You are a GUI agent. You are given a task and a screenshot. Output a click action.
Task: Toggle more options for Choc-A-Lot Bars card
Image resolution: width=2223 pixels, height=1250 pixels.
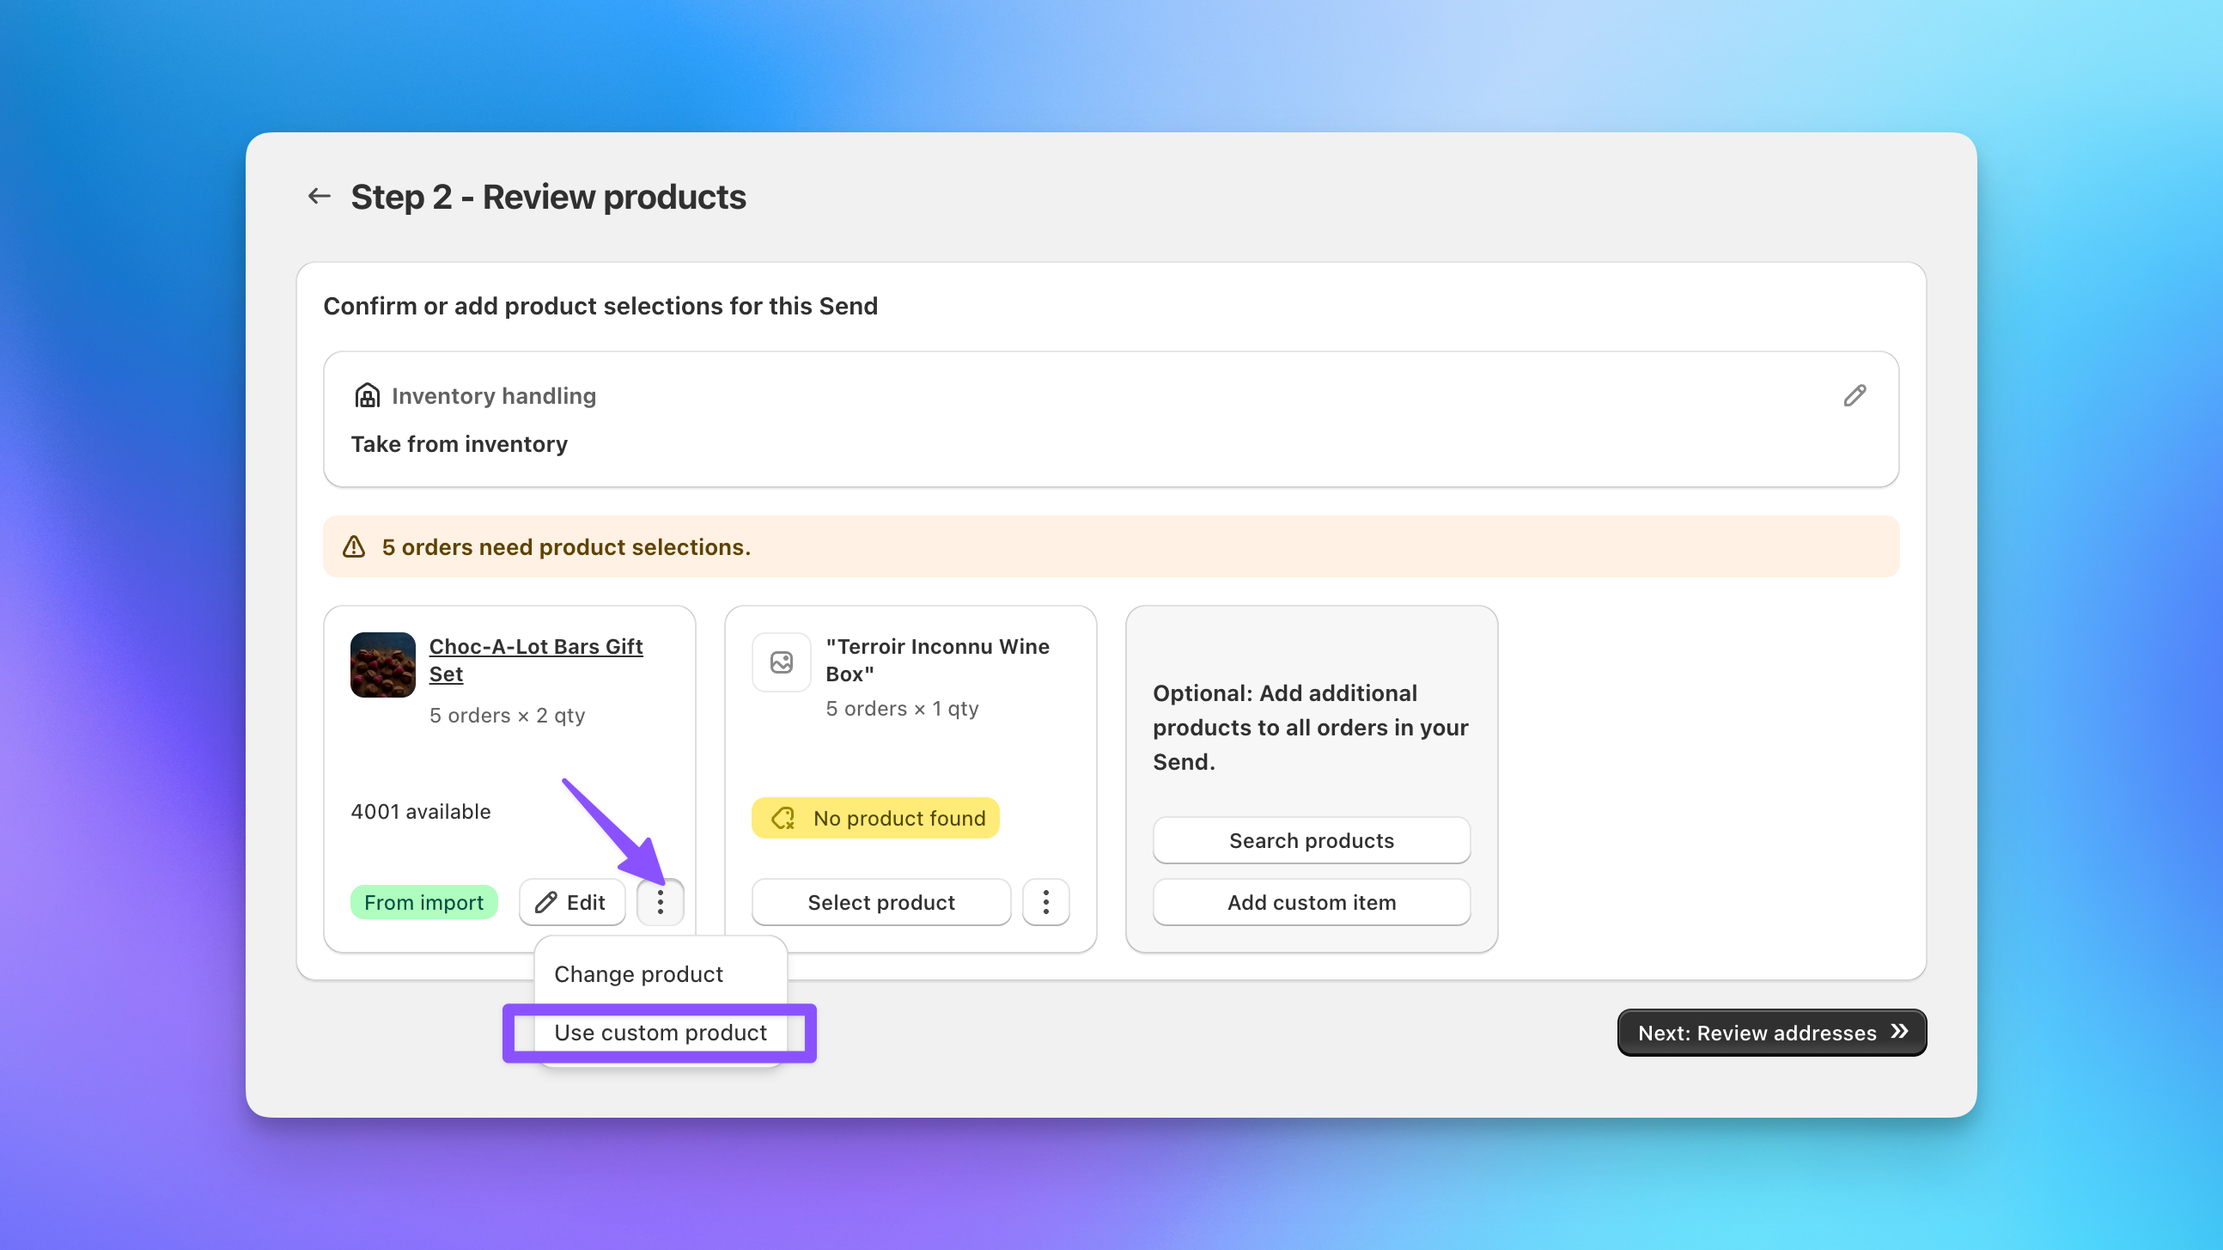coord(661,902)
